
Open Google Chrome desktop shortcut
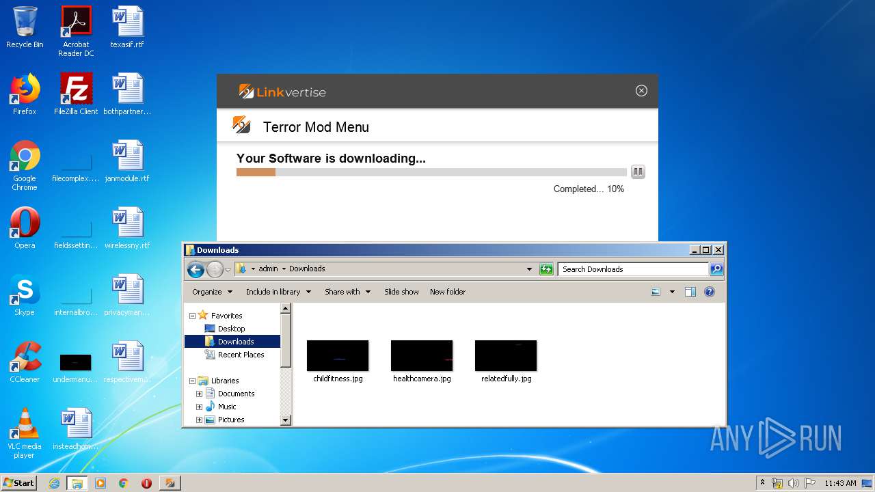tap(25, 165)
